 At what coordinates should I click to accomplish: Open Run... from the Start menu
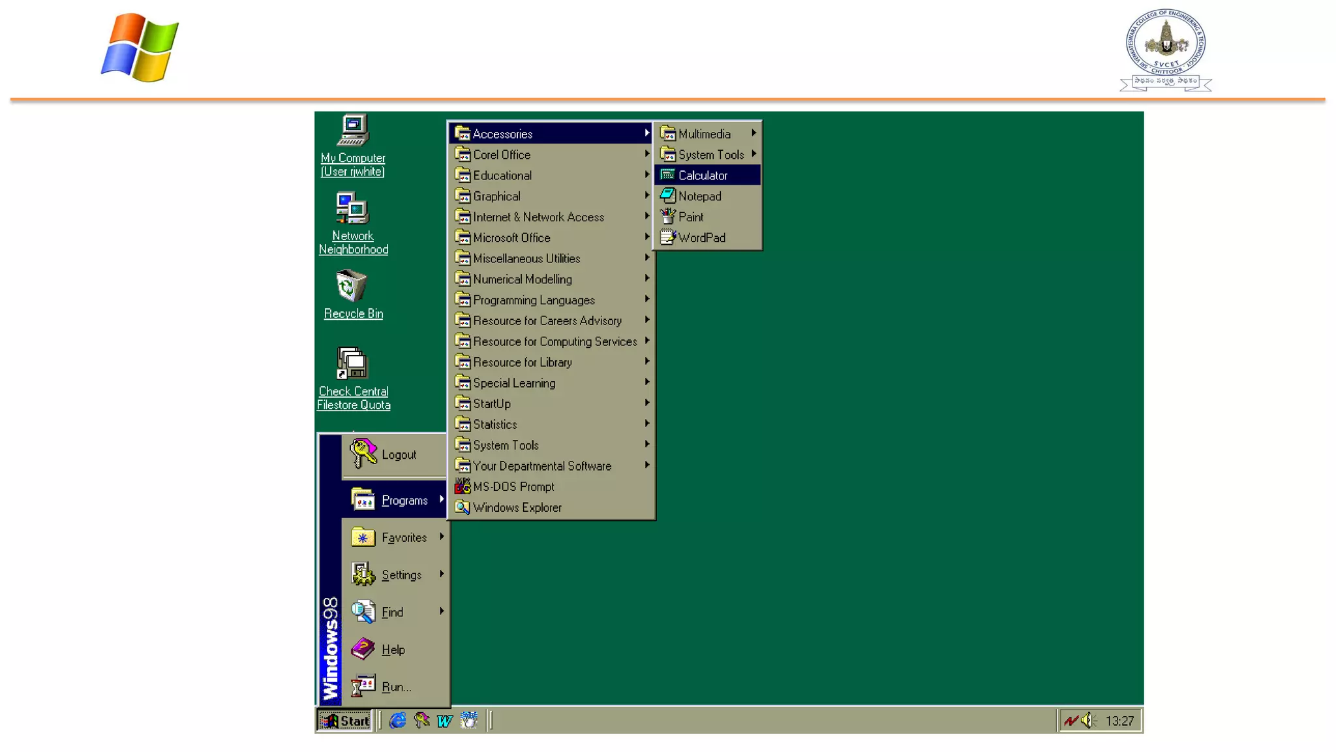pyautogui.click(x=396, y=687)
